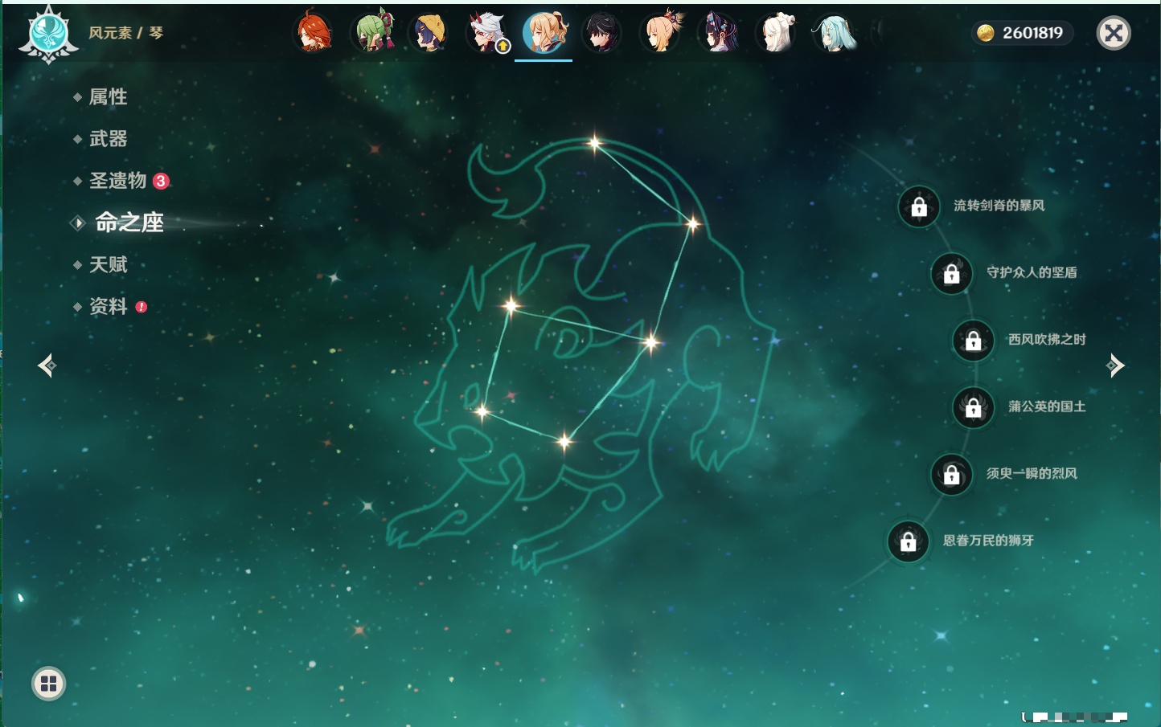Click the star on the lion's snout
Viewport: 1161px width, 727px height.
[x=482, y=411]
